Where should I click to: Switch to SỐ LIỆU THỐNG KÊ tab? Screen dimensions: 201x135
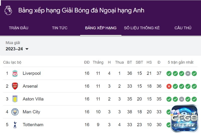tap(142, 28)
